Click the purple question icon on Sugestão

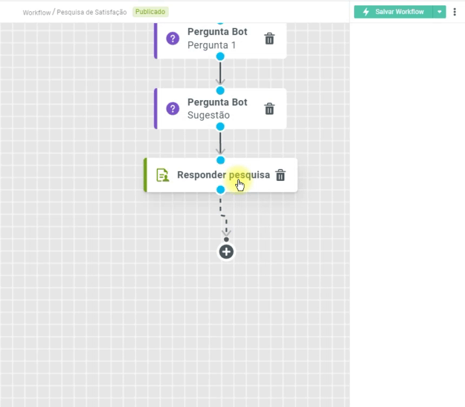173,109
